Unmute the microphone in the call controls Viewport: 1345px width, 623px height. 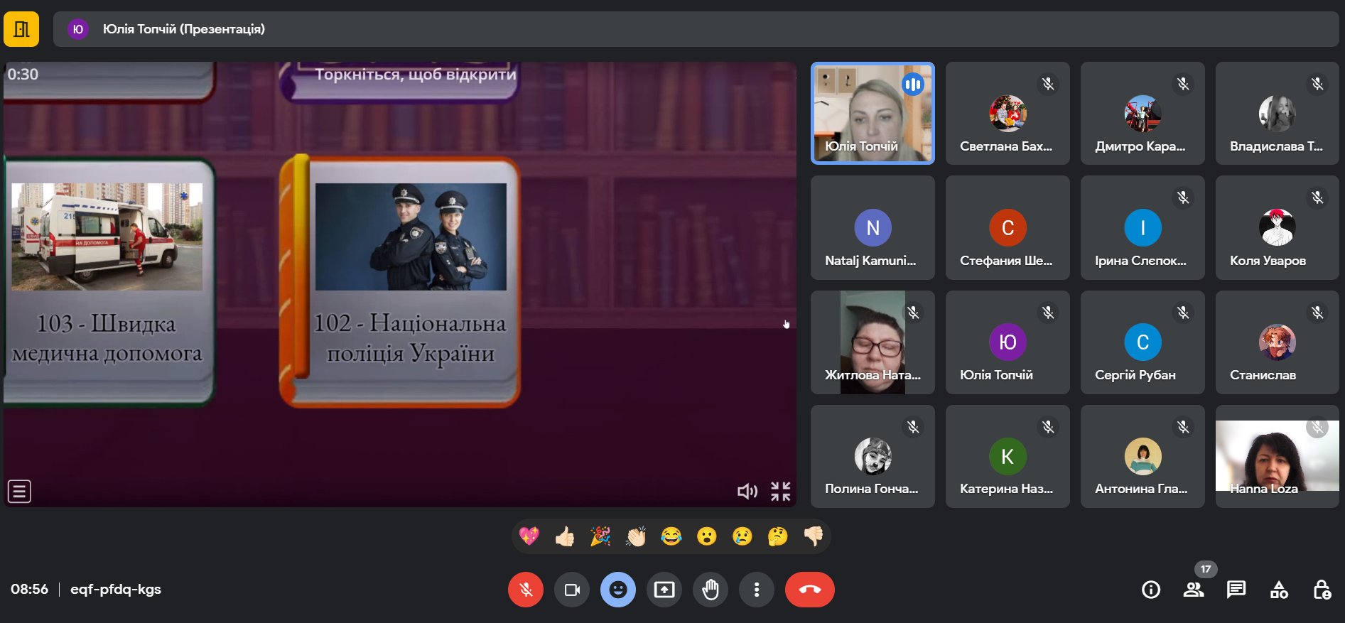point(525,590)
